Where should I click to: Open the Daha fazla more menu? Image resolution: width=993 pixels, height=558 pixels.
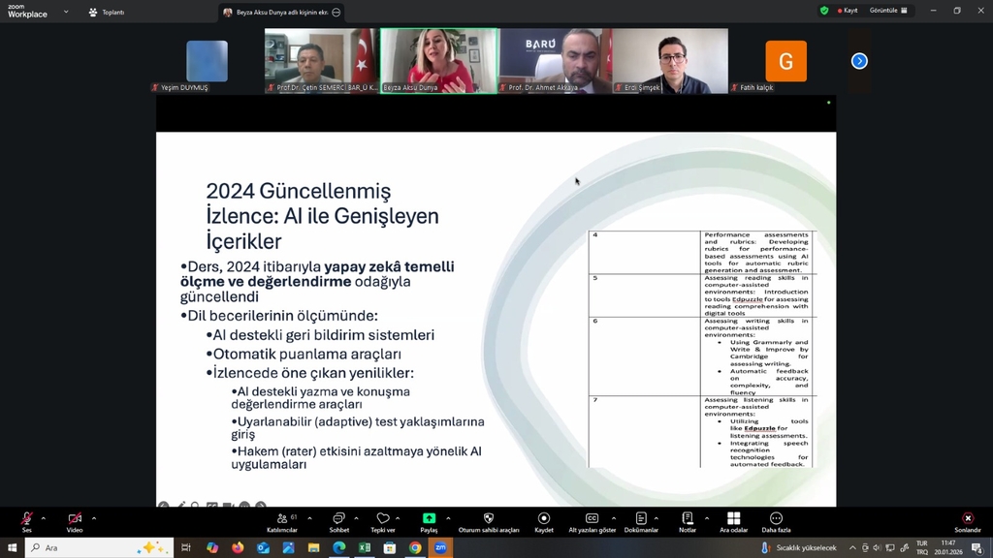click(776, 519)
